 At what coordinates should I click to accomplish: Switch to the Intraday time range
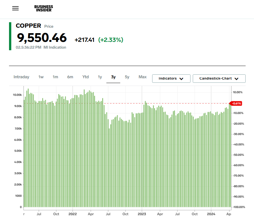coord(21,77)
